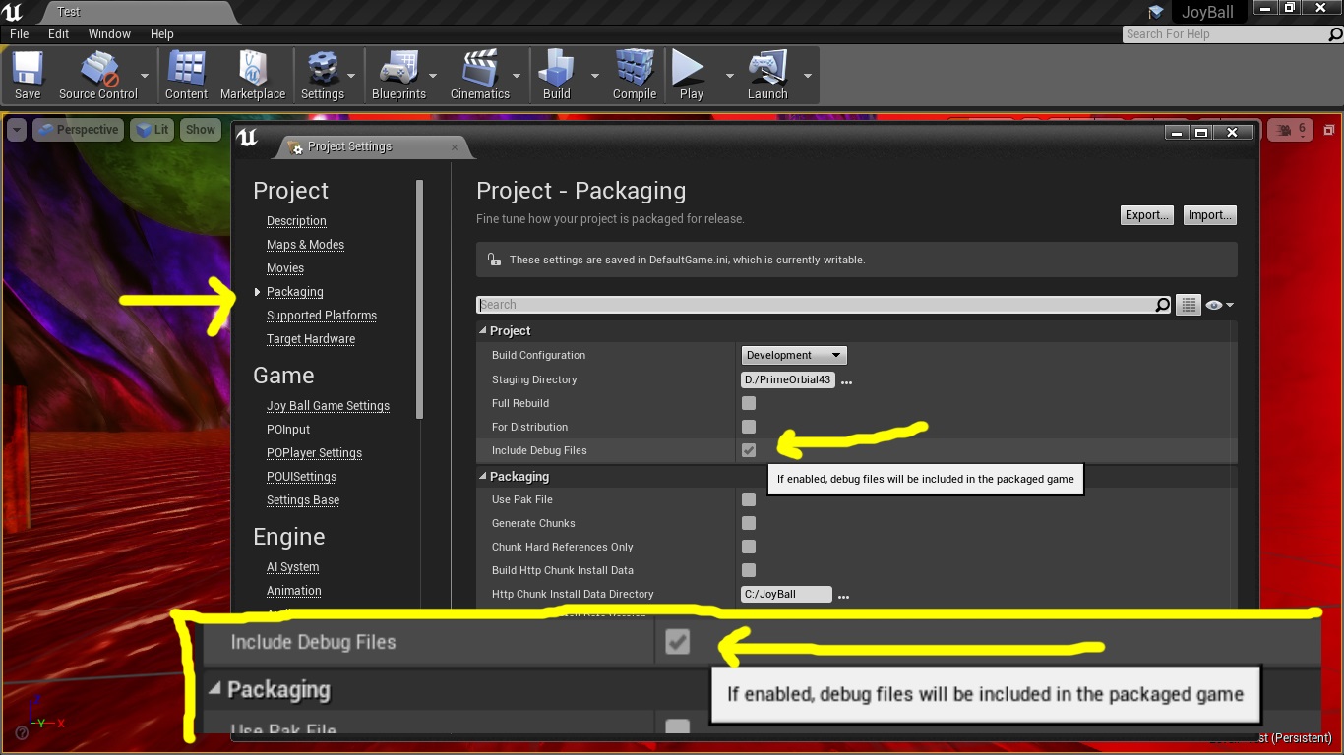Open the Build Configuration Development dropdown
This screenshot has width=1344, height=755.
click(x=794, y=355)
